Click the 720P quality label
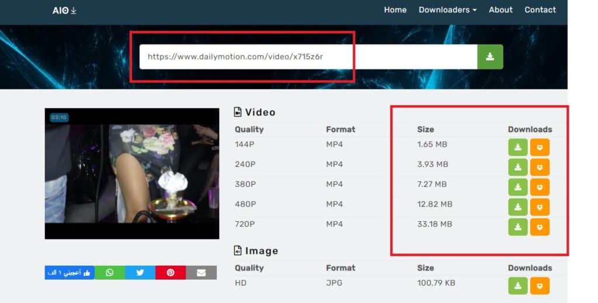 point(245,224)
